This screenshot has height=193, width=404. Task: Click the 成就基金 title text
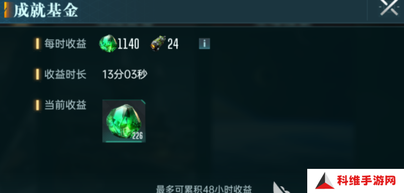(x=46, y=11)
